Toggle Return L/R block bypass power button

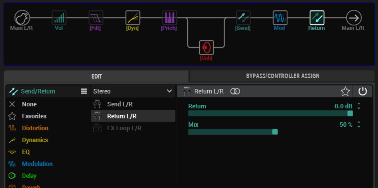[362, 91]
